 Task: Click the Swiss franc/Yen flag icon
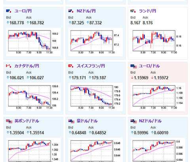point(71,66)
